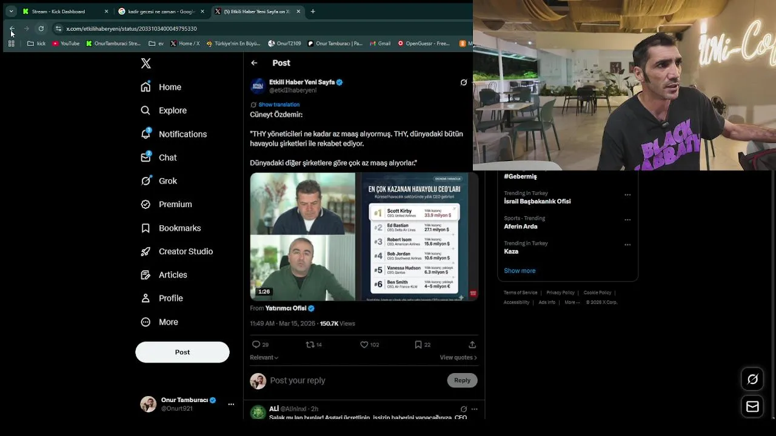This screenshot has height=436, width=776.
Task: Open the kick bookmarks folder
Action: click(x=36, y=44)
